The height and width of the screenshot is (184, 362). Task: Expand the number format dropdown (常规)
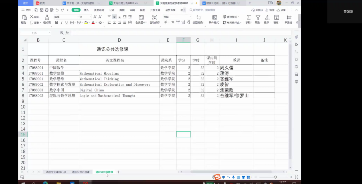(x=190, y=17)
